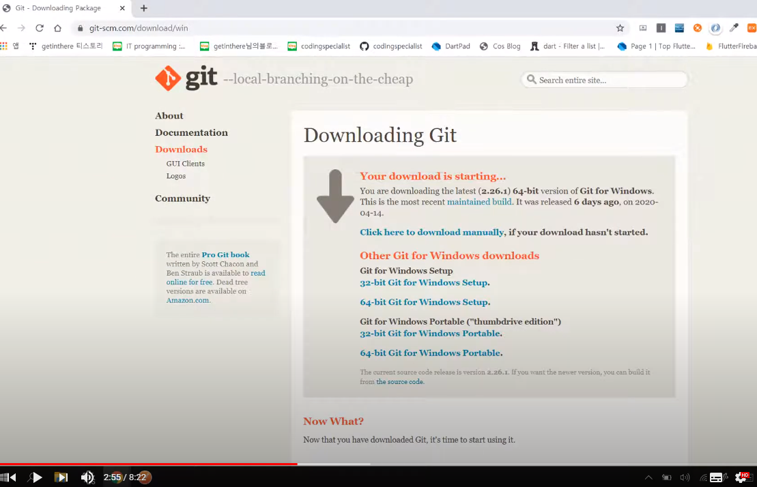Toggle video subtitles with the captions button
Viewport: 757px width, 487px height.
pos(717,477)
